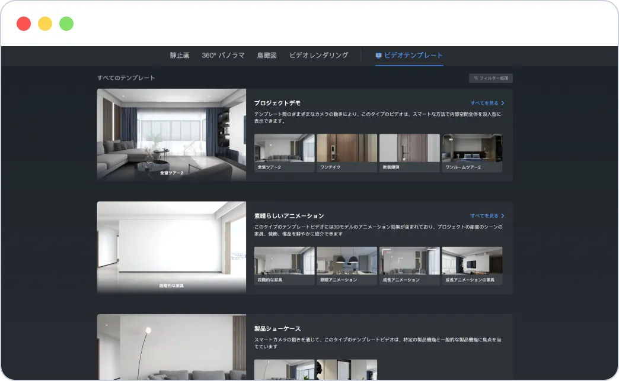619x381 pixels.
Task: Maximize the window with the green button
Action: pyautogui.click(x=66, y=24)
